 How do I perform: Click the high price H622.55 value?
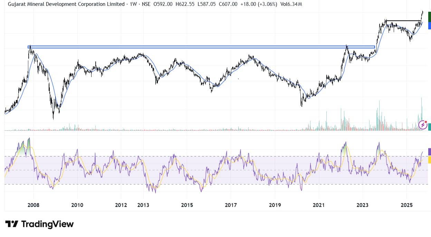[184, 4]
